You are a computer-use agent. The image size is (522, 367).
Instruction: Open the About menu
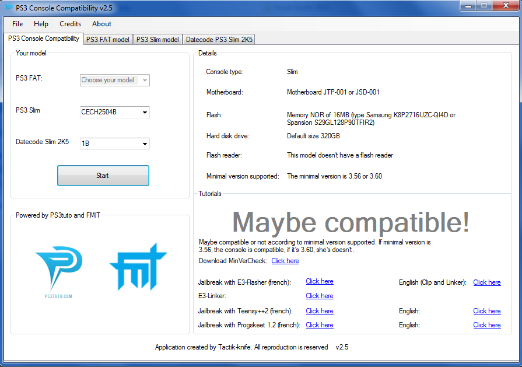click(101, 24)
